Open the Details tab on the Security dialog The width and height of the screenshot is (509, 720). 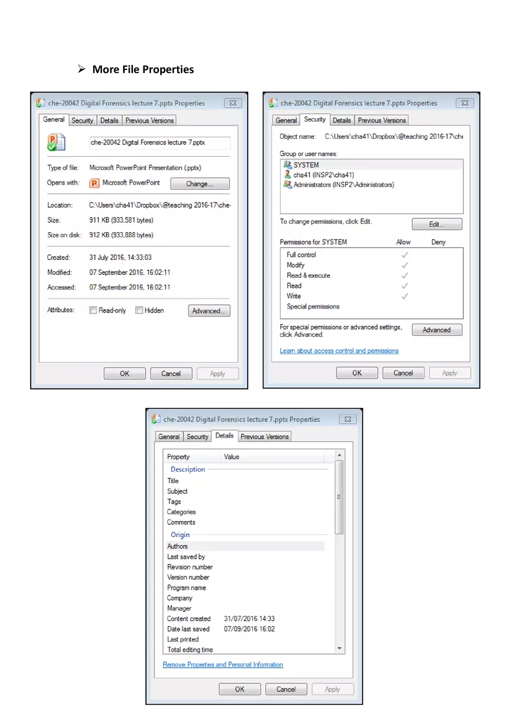(x=342, y=120)
